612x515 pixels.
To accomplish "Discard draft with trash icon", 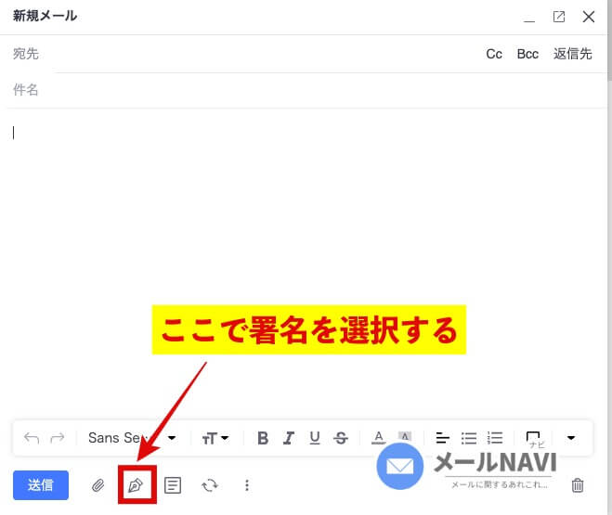I will click(578, 485).
